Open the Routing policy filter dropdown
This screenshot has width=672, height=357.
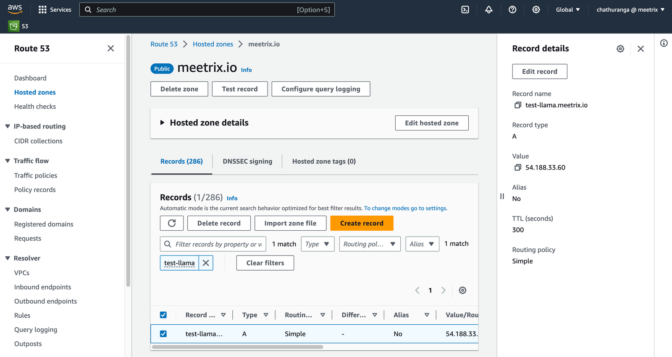370,244
